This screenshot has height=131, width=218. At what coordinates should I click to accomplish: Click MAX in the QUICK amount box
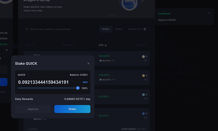point(85,82)
